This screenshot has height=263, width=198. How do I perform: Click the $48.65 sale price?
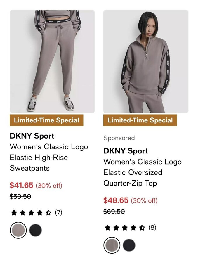116,200
